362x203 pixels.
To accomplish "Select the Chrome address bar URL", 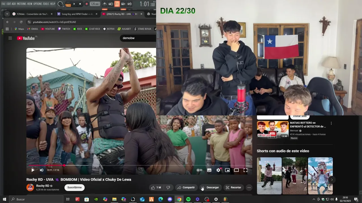I will click(54, 22).
